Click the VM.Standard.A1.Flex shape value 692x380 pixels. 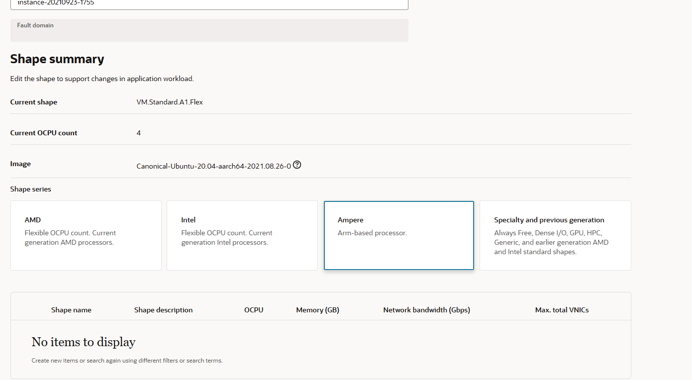pos(170,102)
